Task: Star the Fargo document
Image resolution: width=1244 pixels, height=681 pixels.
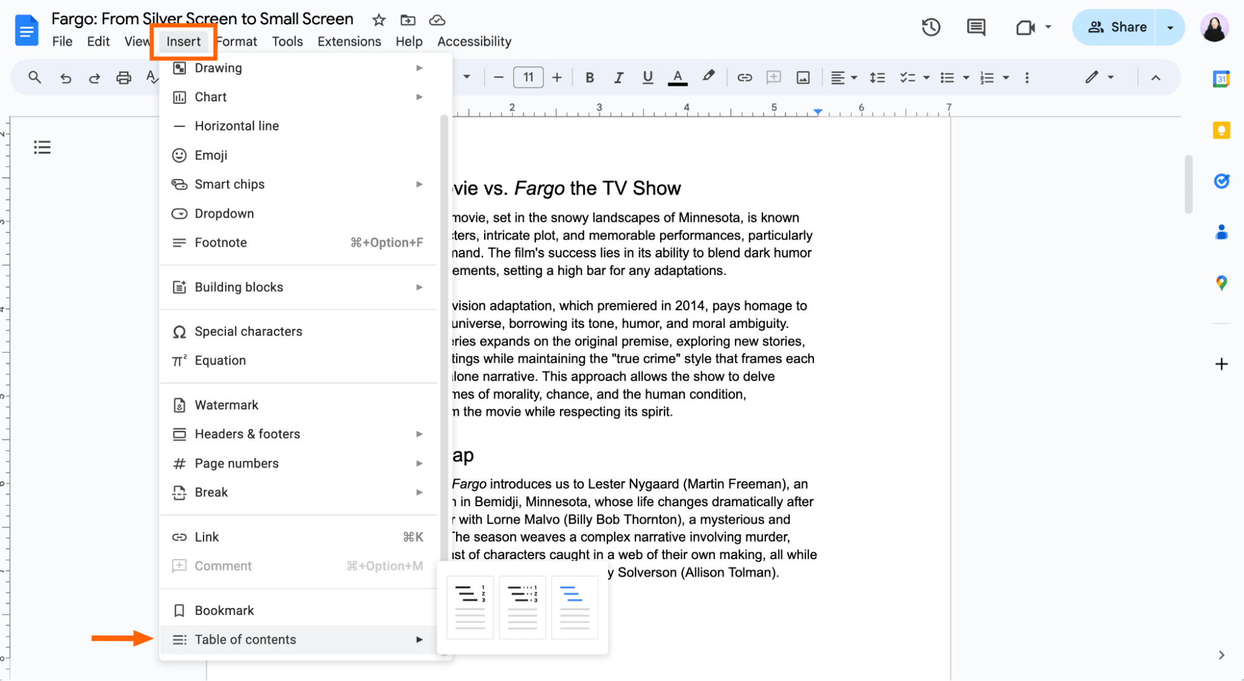Action: pos(378,20)
